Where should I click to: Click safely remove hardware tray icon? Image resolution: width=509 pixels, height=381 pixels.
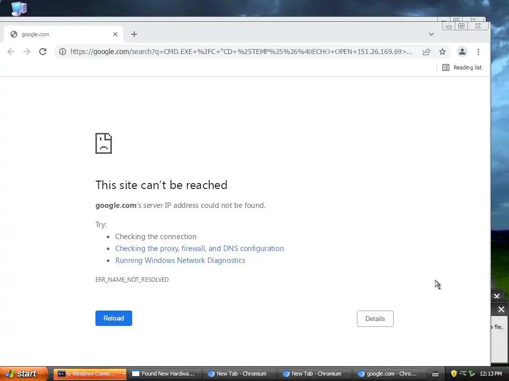(472, 374)
